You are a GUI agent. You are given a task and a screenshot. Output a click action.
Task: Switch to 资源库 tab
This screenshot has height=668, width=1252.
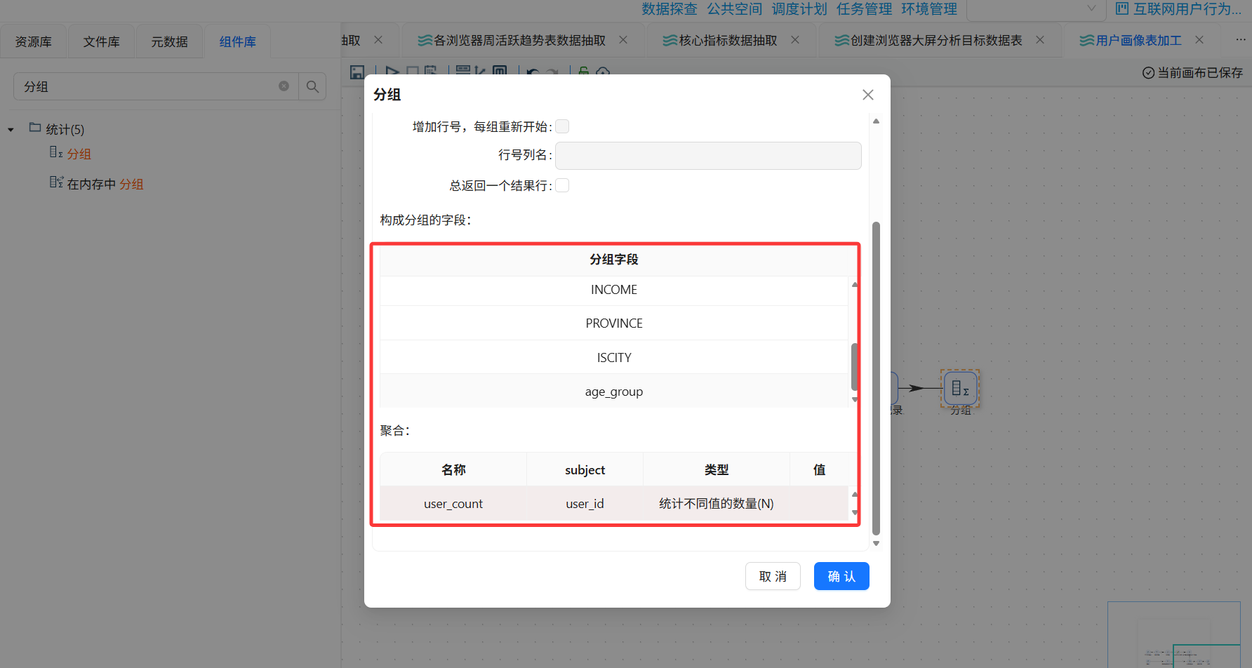(x=34, y=41)
